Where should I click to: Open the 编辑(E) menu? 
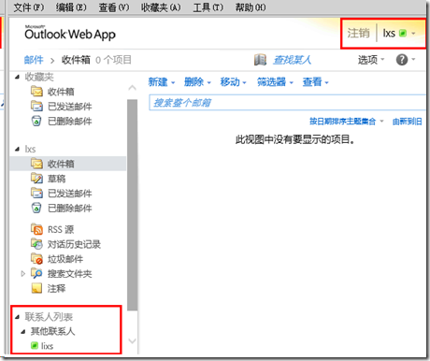tap(71, 7)
